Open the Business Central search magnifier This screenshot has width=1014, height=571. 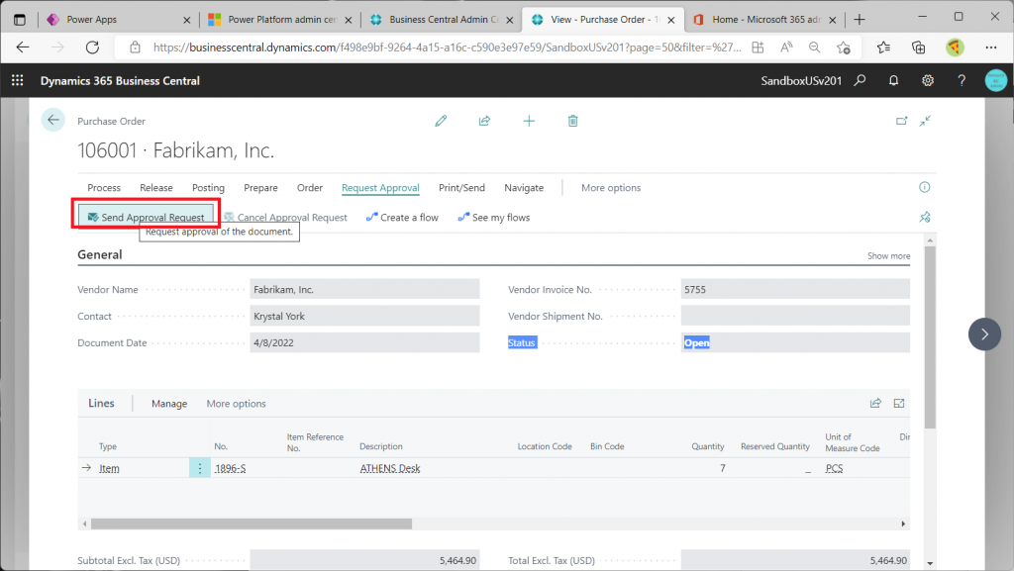click(x=861, y=81)
